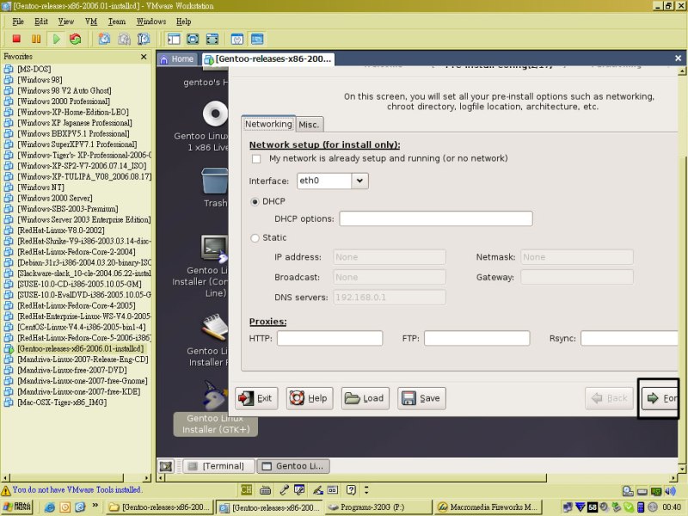
Task: Click the show desktop icon in Gentoo panel
Action: coord(166,466)
